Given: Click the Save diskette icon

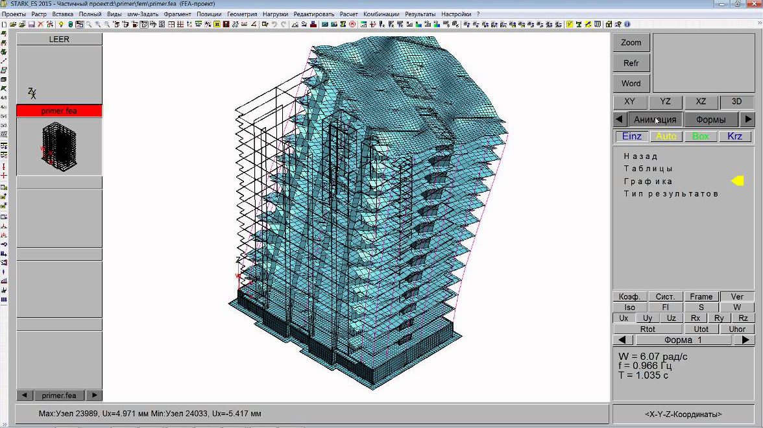Looking at the screenshot, I should (x=31, y=24).
